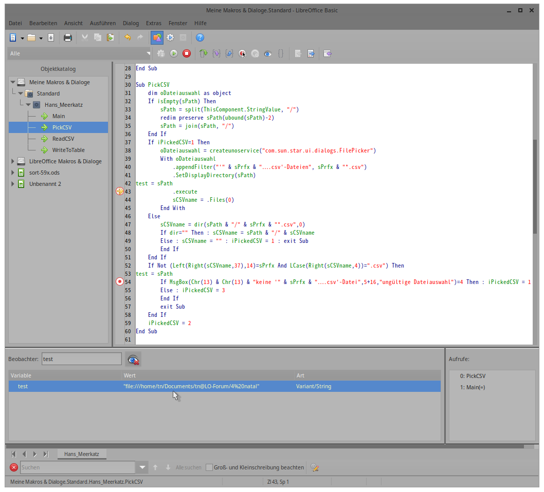544x492 pixels.
Task: Select the Main procedure in catalog
Action: pos(59,116)
